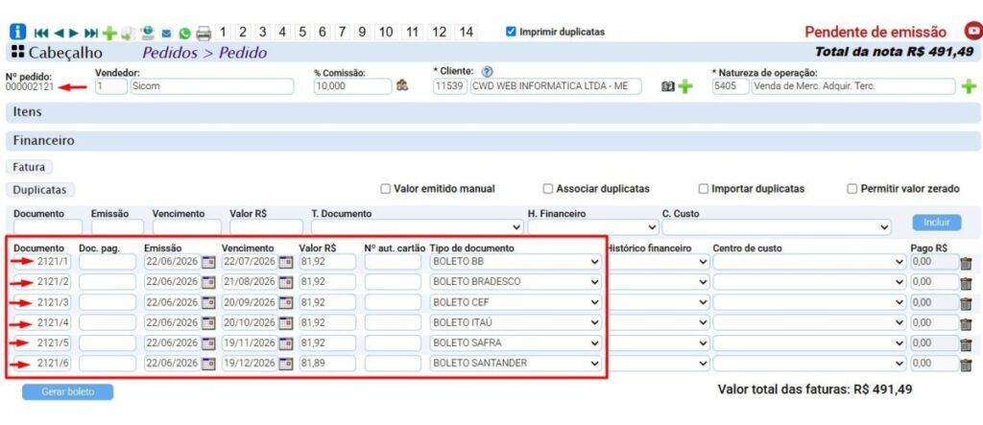Image resolution: width=983 pixels, height=425 pixels.
Task: Open BOLETO SANTANDER type dropdown
Action: pos(515,364)
